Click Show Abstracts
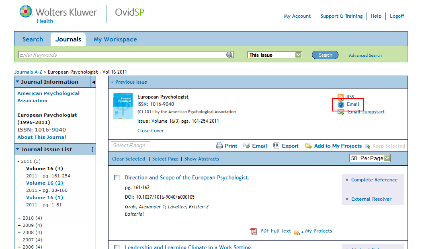The width and height of the screenshot is (422, 249). point(202,159)
